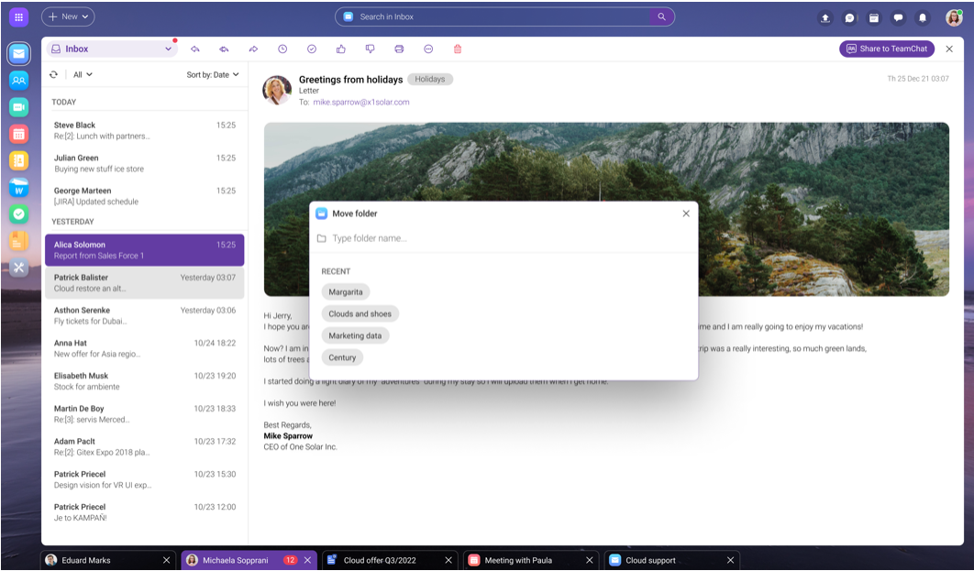The height and width of the screenshot is (571, 974).
Task: Open the Mail app in sidebar
Action: (x=18, y=54)
